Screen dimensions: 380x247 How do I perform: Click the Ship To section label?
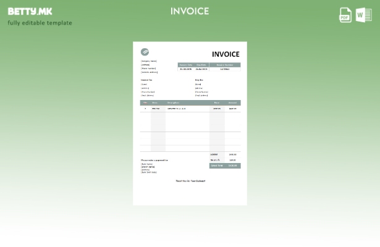click(199, 80)
